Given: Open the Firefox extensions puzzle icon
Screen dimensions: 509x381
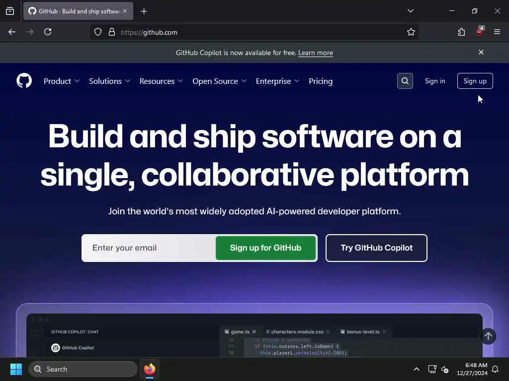Looking at the screenshot, I should click(x=461, y=32).
